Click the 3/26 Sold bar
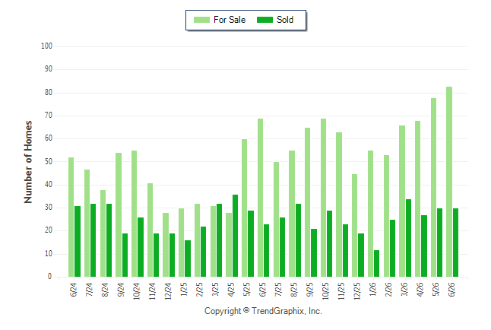The width and height of the screenshot is (491, 330). tap(408, 238)
